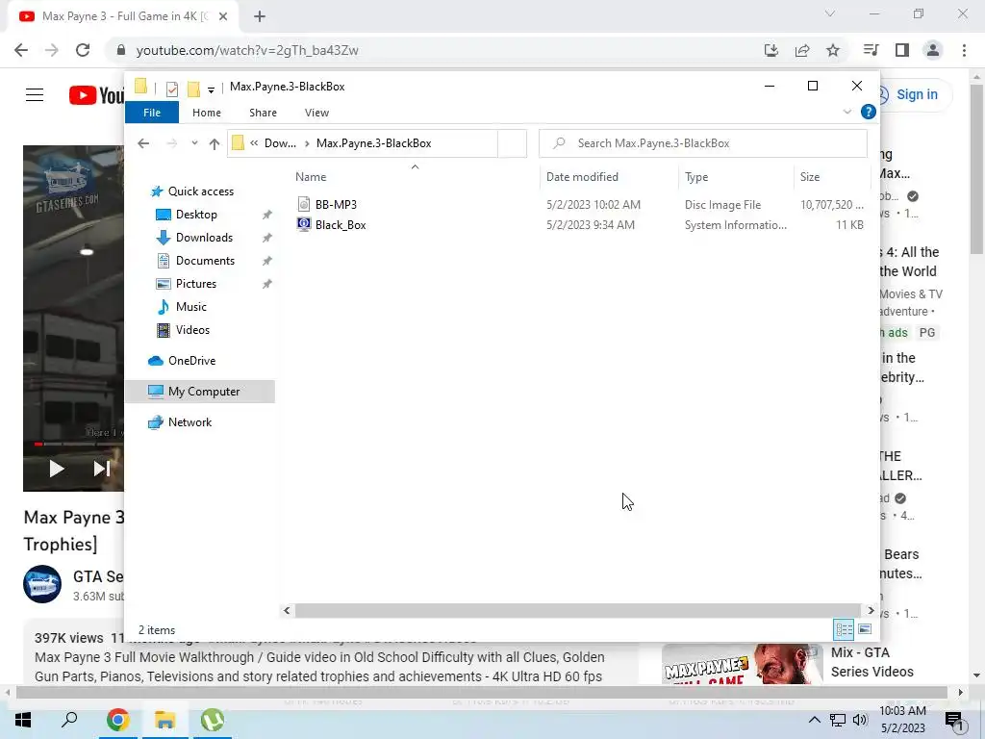The image size is (985, 739).
Task: Open recent locations dropdown in Explorer
Action: (194, 144)
